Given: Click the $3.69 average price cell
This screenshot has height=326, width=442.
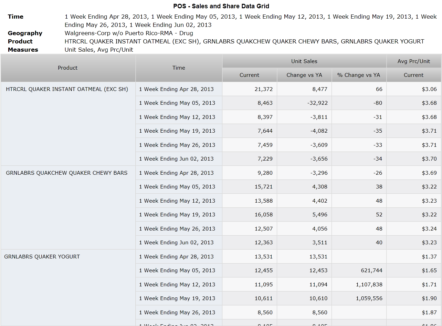Looking at the screenshot, I should click(414, 173).
